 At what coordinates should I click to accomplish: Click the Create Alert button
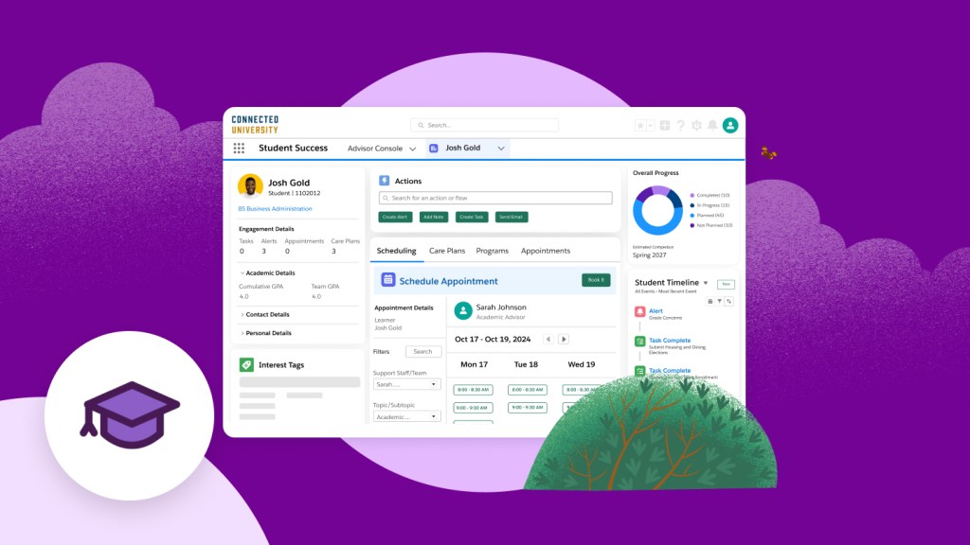coord(395,217)
